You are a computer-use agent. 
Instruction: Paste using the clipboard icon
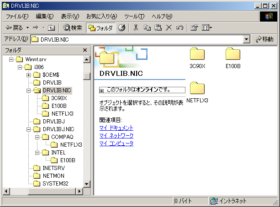pos(158,28)
